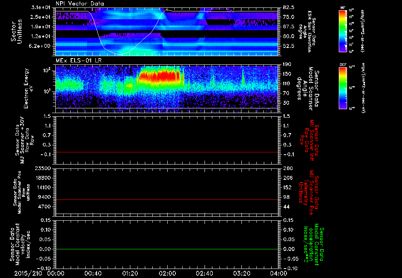The height and width of the screenshot is (278, 402).
Task: Click the 150 scanner angle tick
Action: pos(287,74)
